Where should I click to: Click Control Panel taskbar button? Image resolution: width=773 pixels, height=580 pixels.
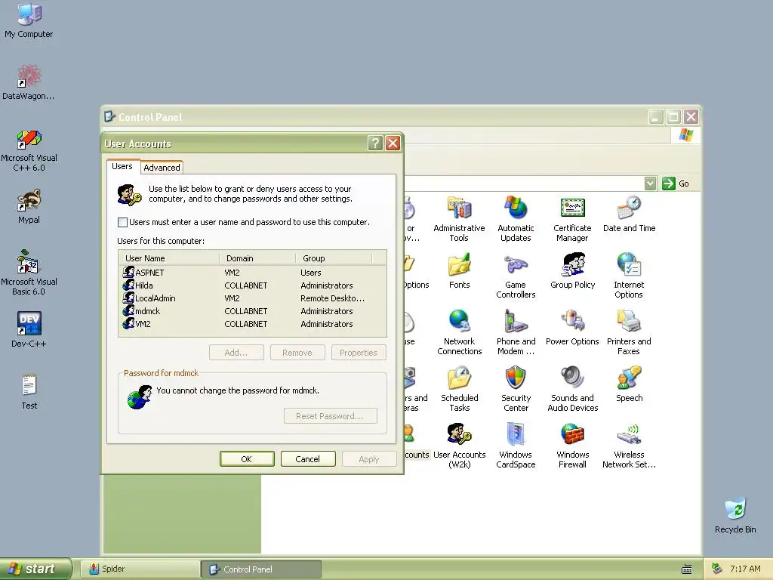261,569
